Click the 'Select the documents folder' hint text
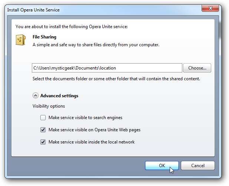The width and height of the screenshot is (229, 186). (x=116, y=79)
